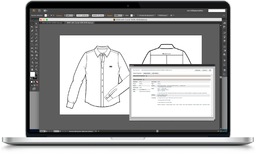Click the Active Document path field
This screenshot has height=154, width=256.
167,70
